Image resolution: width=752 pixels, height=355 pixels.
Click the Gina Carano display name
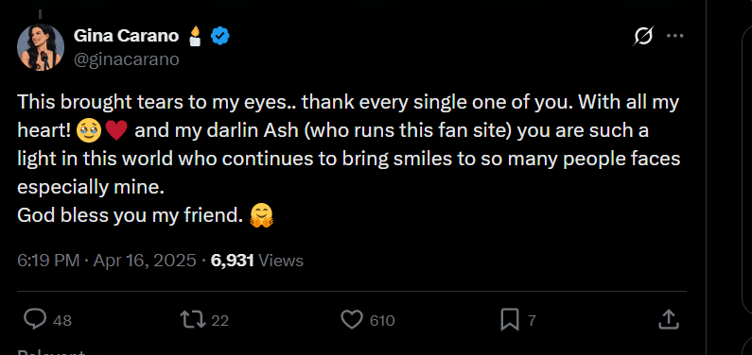click(x=126, y=35)
